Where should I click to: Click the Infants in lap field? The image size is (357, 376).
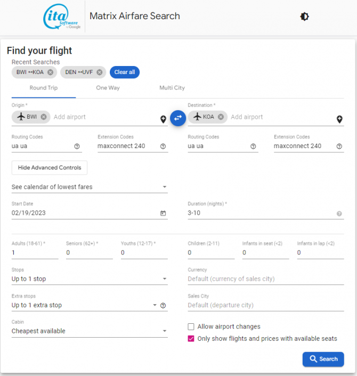[x=321, y=253]
